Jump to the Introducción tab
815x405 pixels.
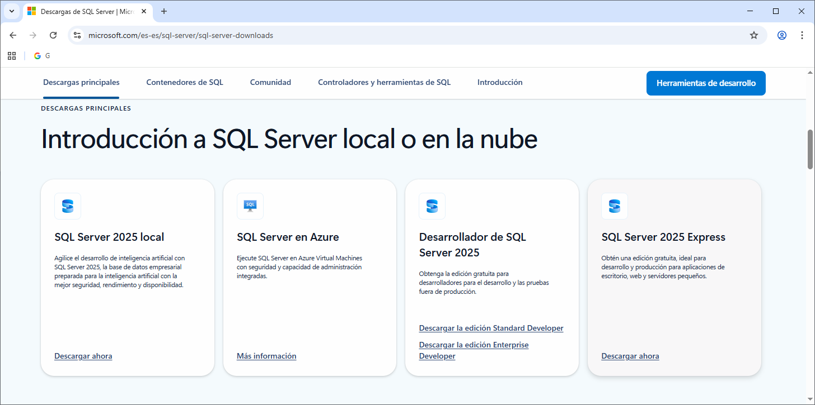500,82
